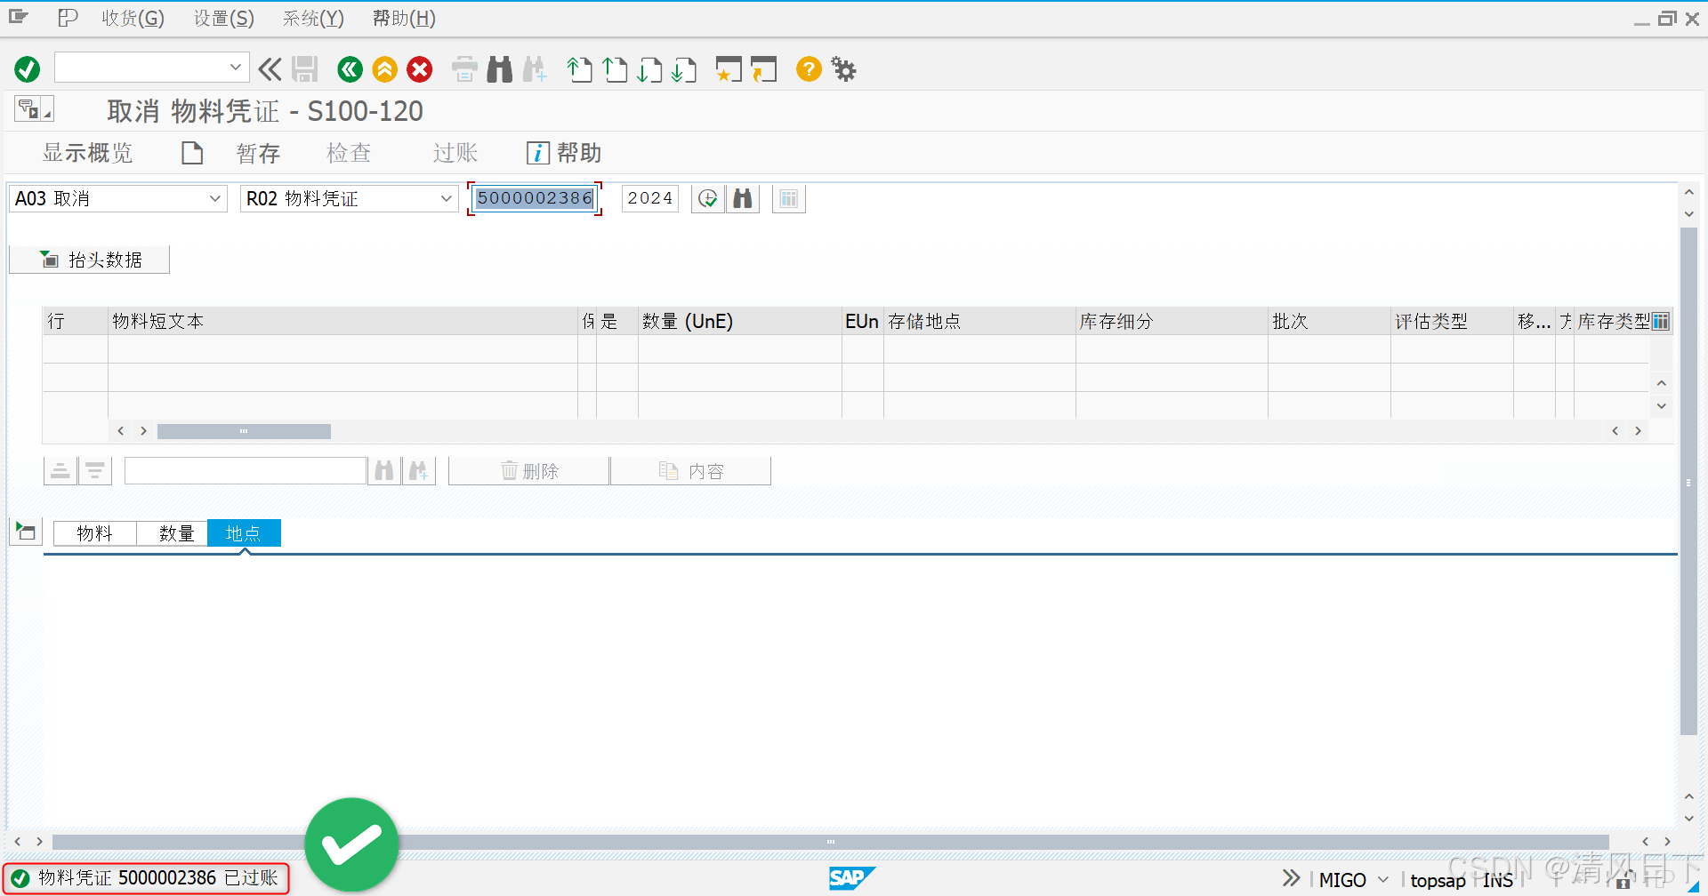The image size is (1708, 896).
Task: Switch to the 物料 tab
Action: pos(94,532)
